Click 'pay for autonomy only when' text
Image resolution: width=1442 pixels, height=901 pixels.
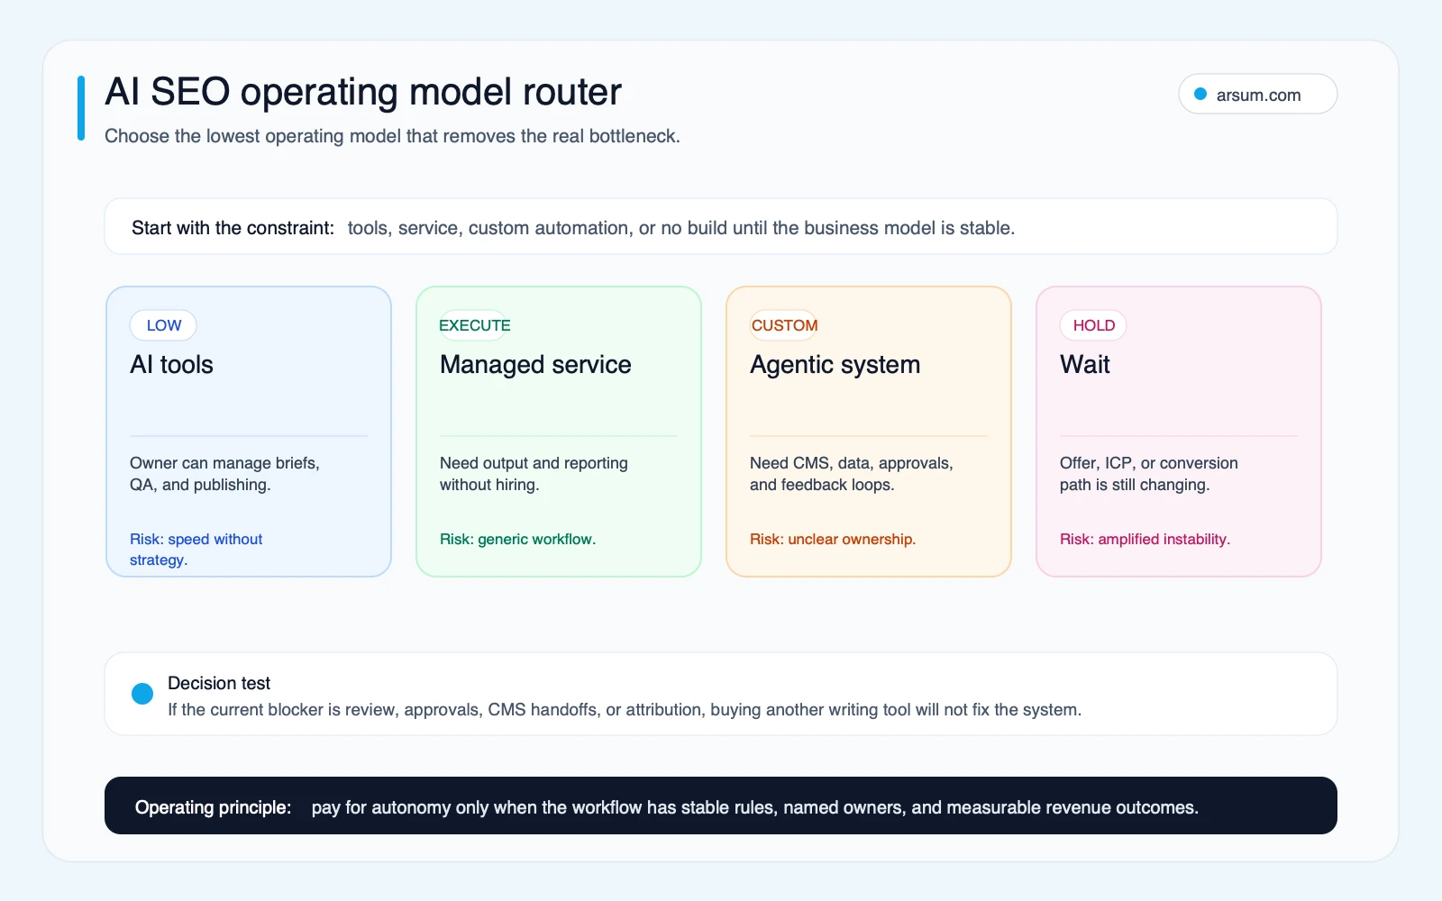coord(423,807)
